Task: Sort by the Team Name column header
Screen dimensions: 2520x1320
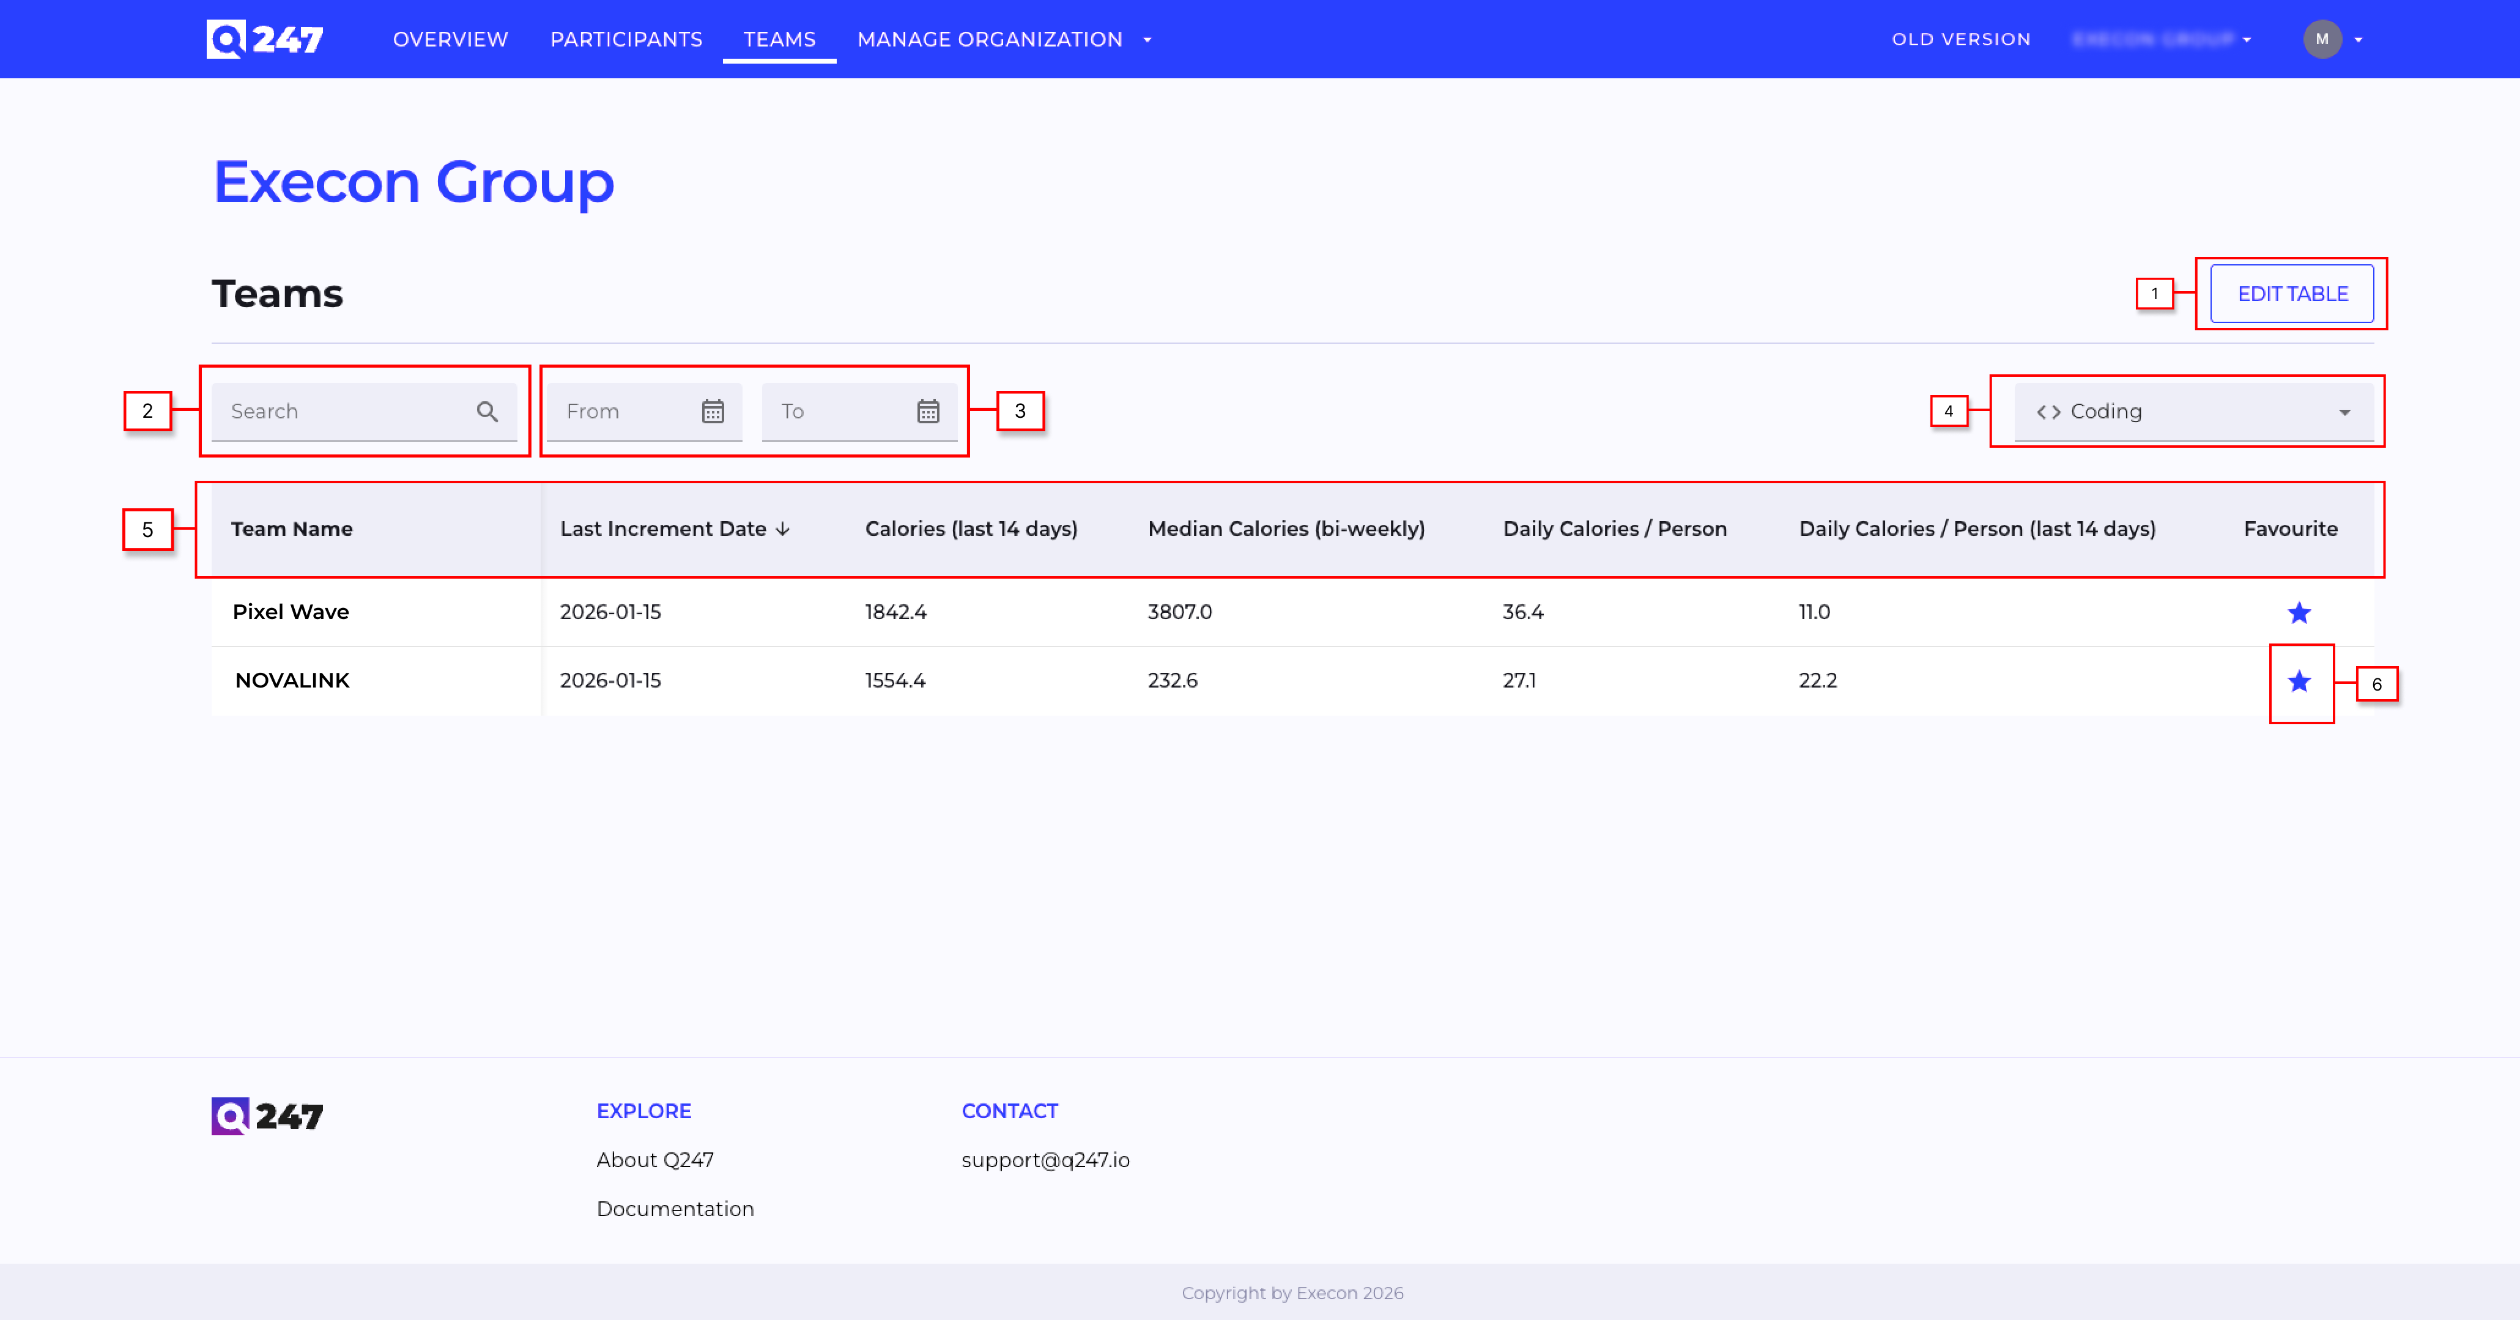Action: point(292,529)
